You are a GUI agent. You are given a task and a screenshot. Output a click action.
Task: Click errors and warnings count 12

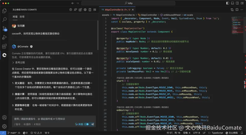click(x=36, y=133)
